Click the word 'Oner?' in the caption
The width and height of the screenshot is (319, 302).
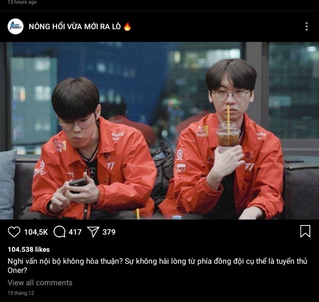coord(17,270)
